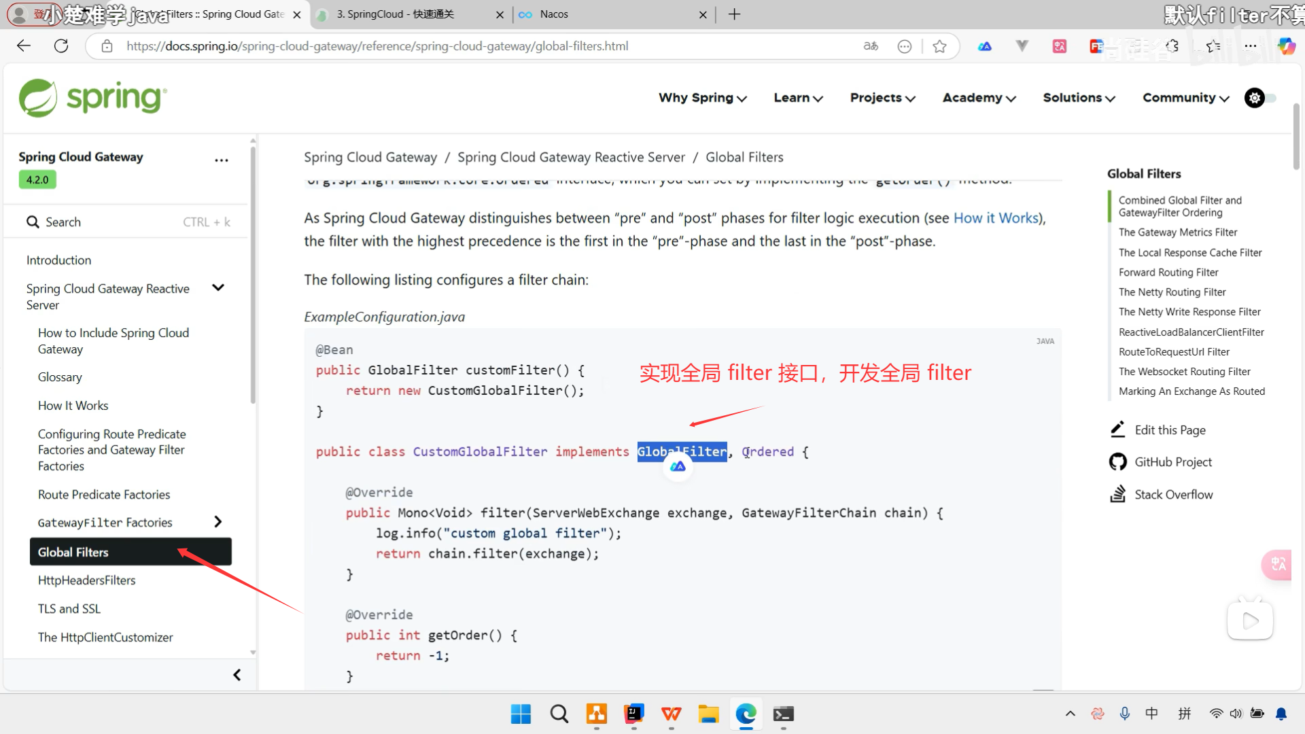Open the floating translate widget icon
The image size is (1305, 734).
1278,564
